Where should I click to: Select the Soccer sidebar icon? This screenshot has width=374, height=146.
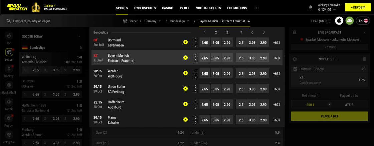[x=9, y=52]
